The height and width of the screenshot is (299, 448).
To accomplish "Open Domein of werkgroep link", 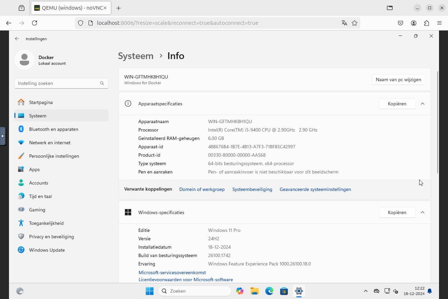I will pyautogui.click(x=202, y=189).
